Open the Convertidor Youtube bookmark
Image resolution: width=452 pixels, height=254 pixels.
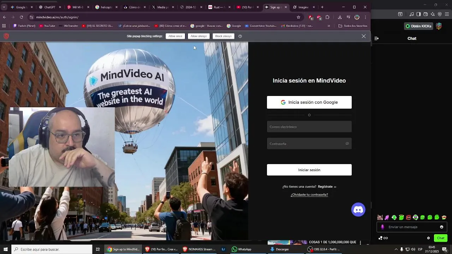tap(261, 26)
